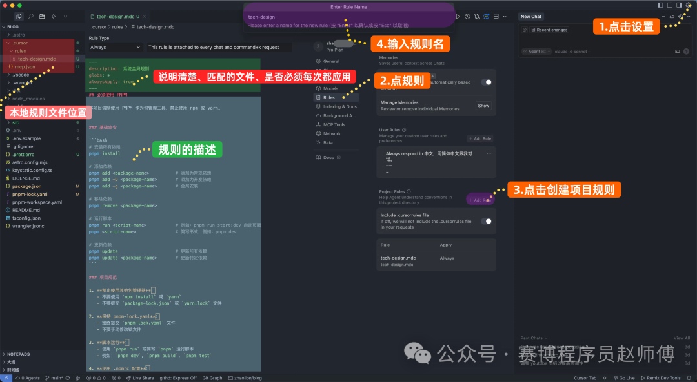Screen dimensions: 697x382
Task: Open Git Graph from the status bar
Action: (212, 378)
